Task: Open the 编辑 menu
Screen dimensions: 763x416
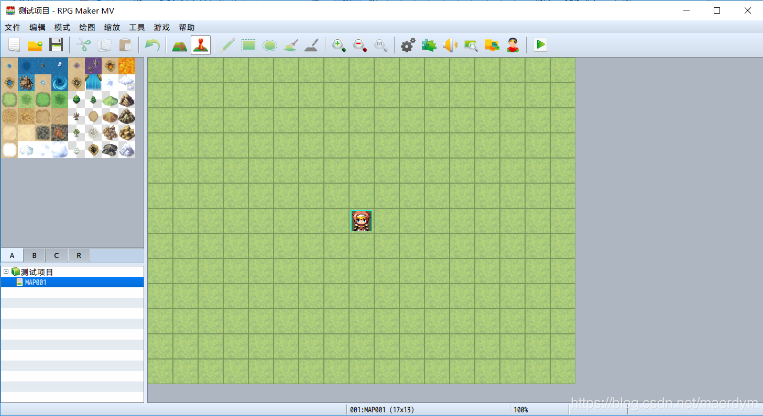Action: coord(37,27)
